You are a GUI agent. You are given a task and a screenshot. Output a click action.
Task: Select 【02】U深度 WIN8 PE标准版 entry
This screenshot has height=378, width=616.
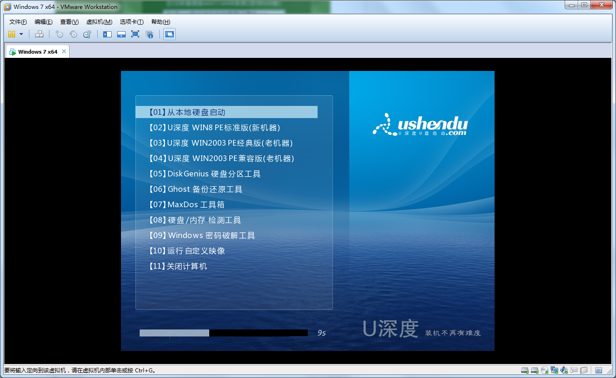click(x=214, y=127)
